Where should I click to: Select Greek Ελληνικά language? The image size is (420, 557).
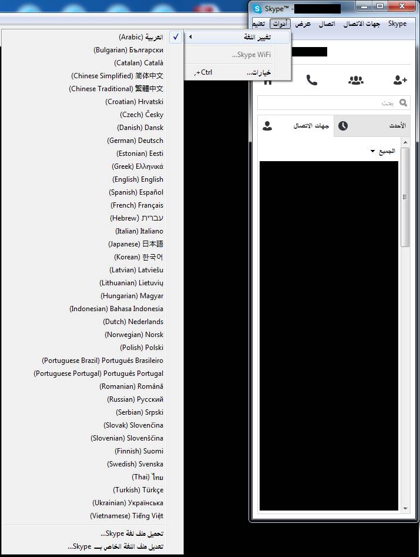click(x=92, y=166)
